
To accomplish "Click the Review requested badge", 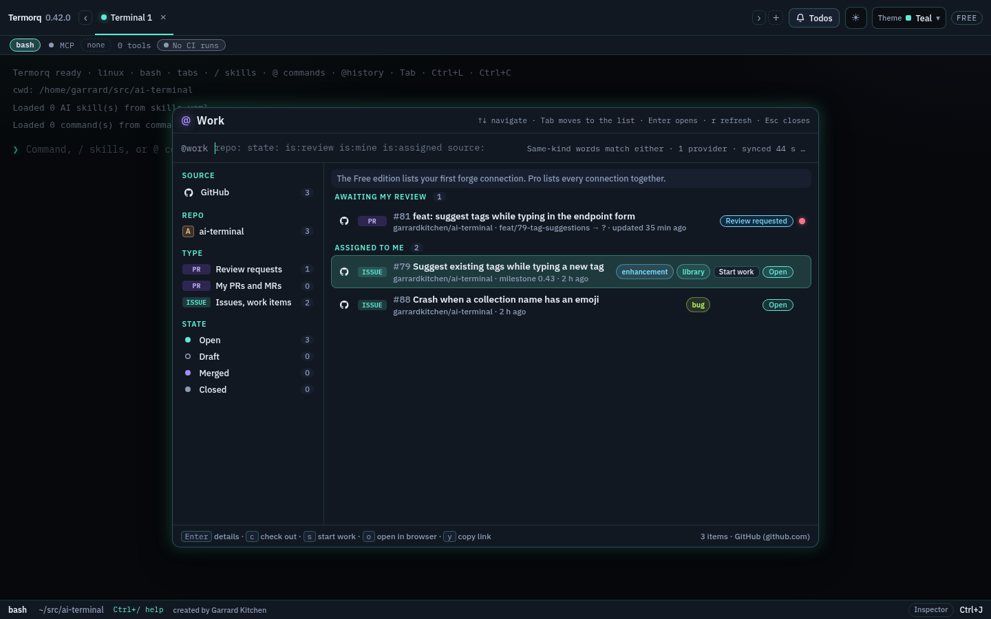I will coord(756,221).
